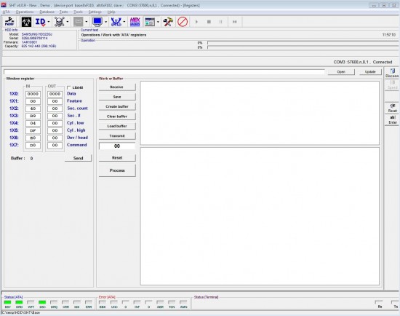Click the Clear buffer button
The width and height of the screenshot is (400, 316).
tap(117, 116)
